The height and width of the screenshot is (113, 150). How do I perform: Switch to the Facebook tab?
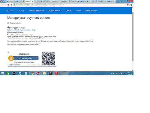(x=11, y=2)
